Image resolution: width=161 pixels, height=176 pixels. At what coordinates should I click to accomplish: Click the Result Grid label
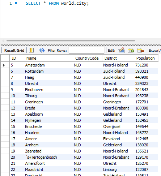coord(14,50)
